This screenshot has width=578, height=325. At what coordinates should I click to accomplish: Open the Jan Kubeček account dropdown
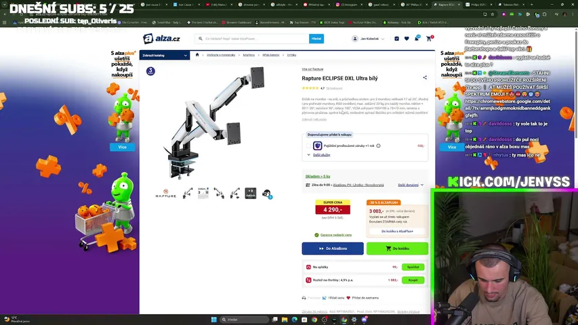(368, 39)
